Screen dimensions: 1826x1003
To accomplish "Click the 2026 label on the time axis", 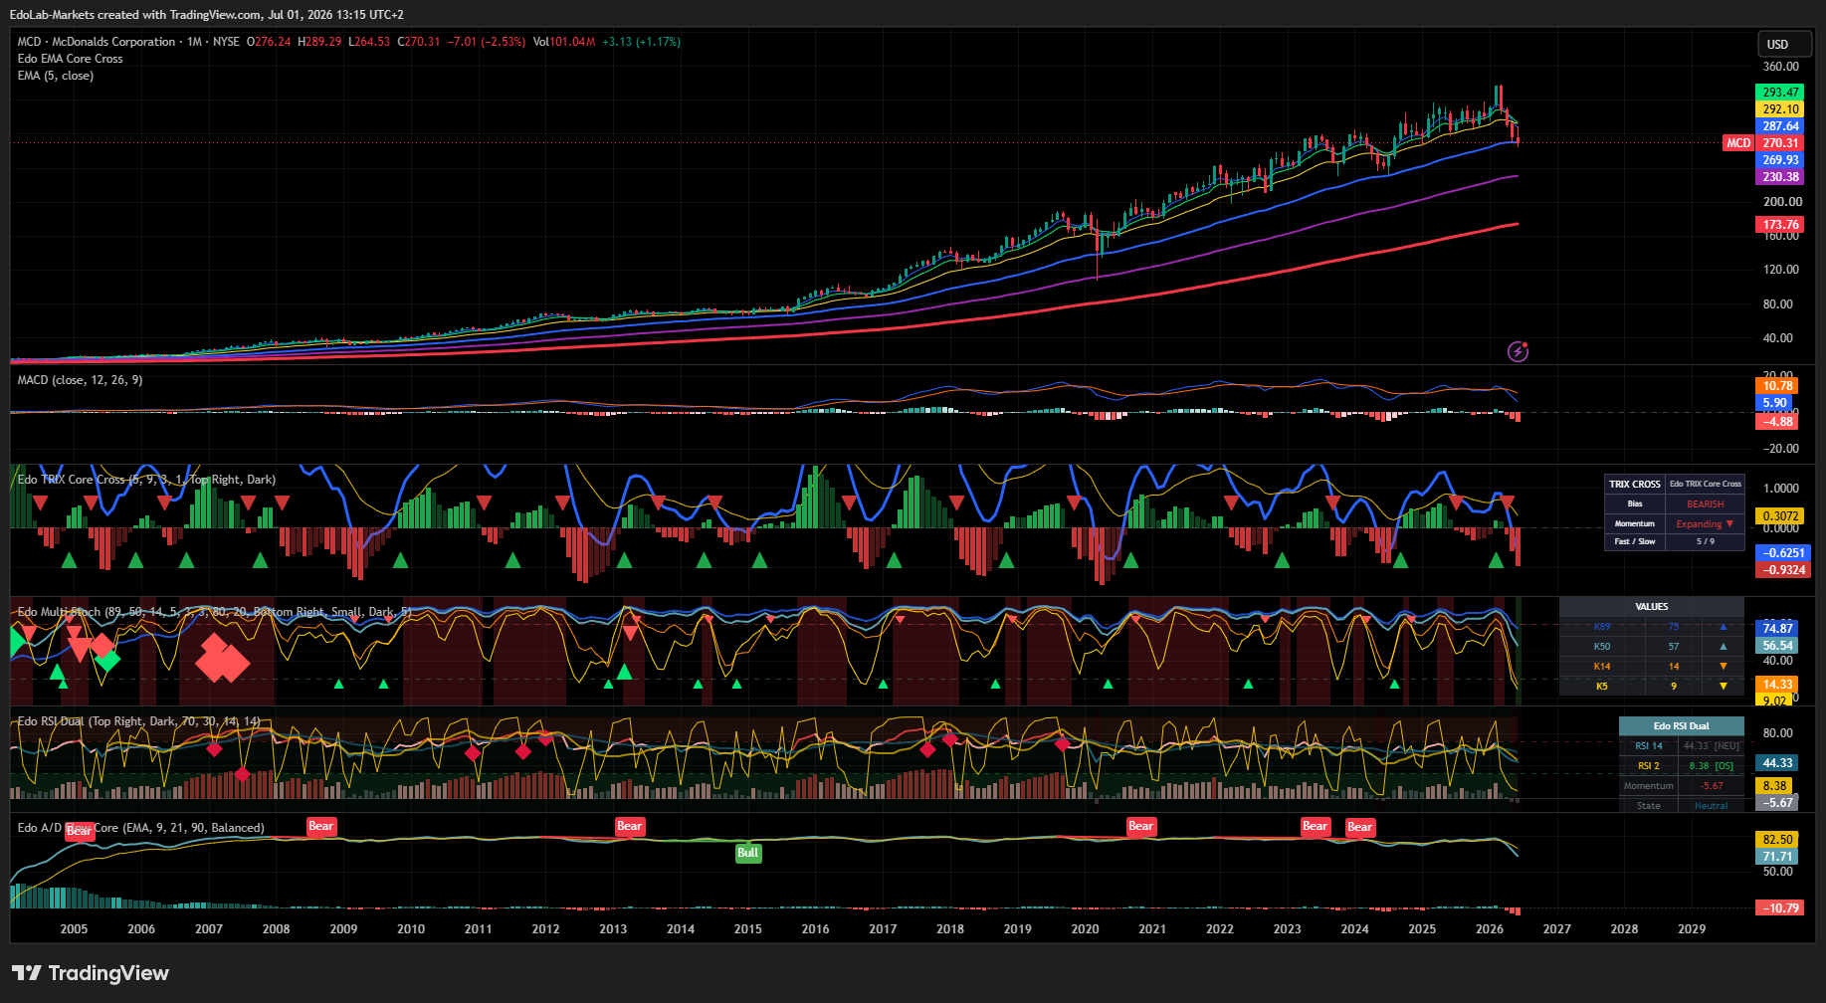I will [1490, 929].
